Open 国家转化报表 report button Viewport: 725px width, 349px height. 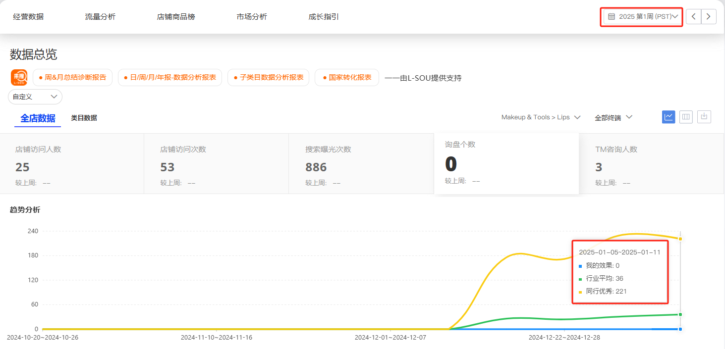(x=347, y=78)
